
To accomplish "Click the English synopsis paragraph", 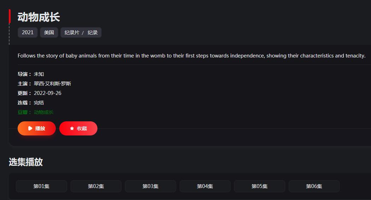I will coord(191,56).
